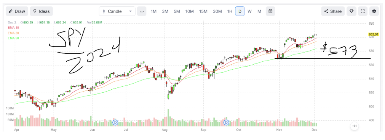This screenshot has width=385, height=140.
Task: Select the 30M timeframe
Action: point(217,11)
